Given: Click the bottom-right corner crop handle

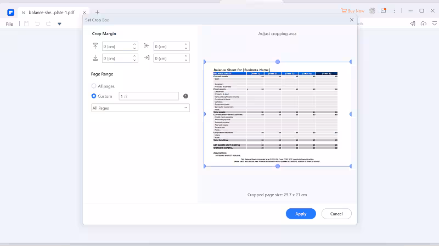Looking at the screenshot, I should tap(351, 166).
